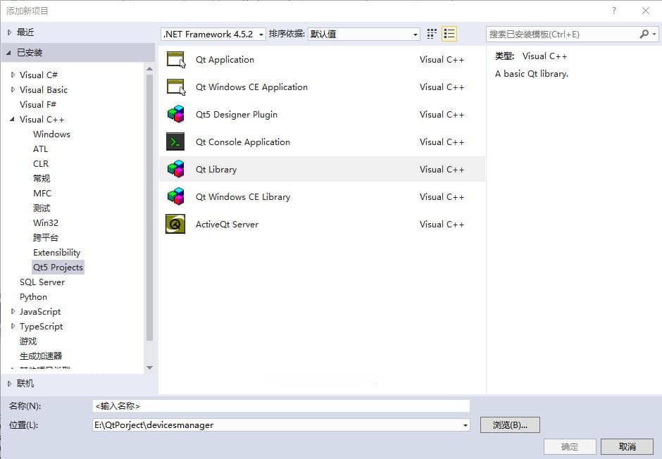
Task: Click the ActiveQt Server icon
Action: 175,224
